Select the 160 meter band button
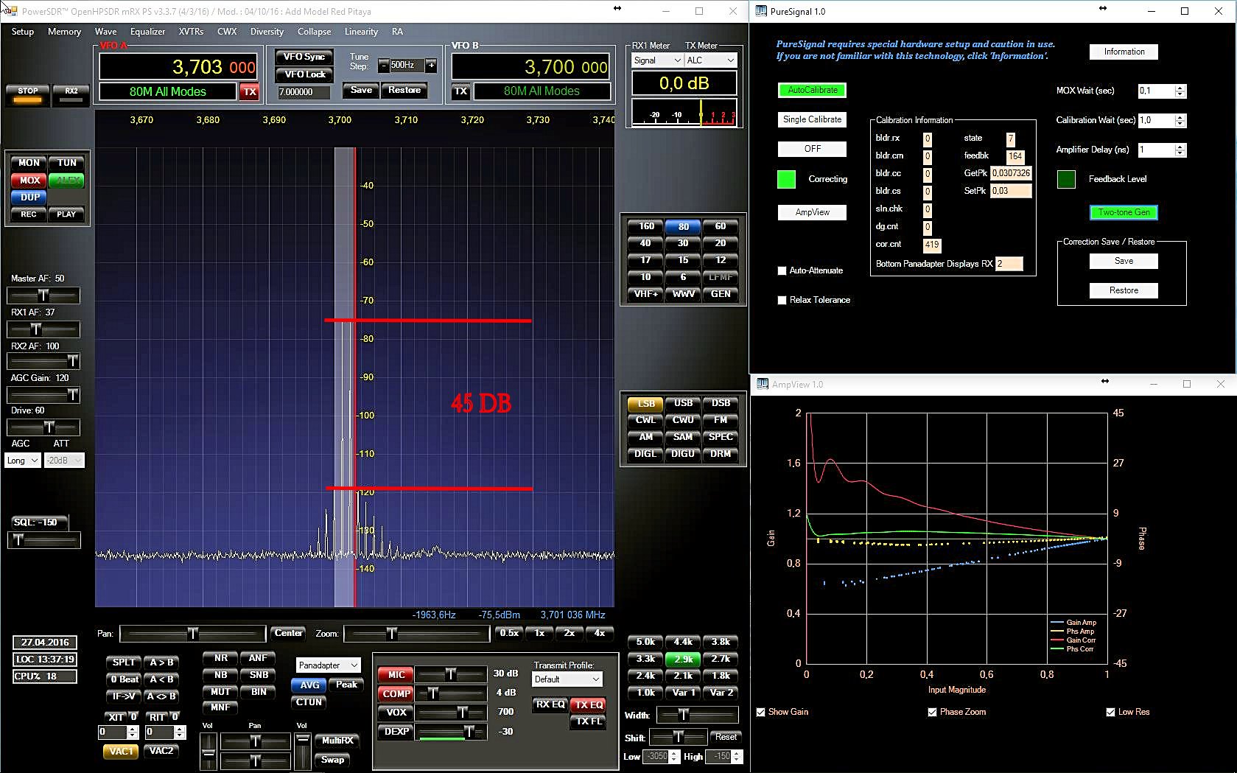Screen dimensions: 1237x773 [x=645, y=226]
